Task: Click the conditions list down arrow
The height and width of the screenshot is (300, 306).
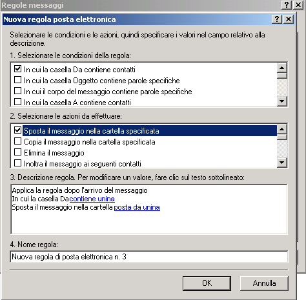Action: tap(282, 101)
